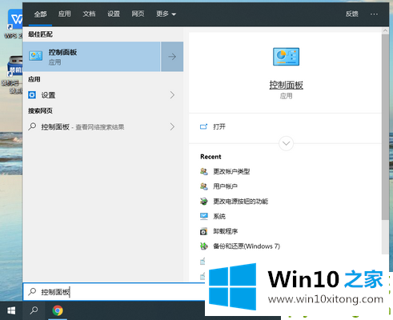Open Google Chrome from the taskbar
The image size is (393, 320).
point(58,310)
